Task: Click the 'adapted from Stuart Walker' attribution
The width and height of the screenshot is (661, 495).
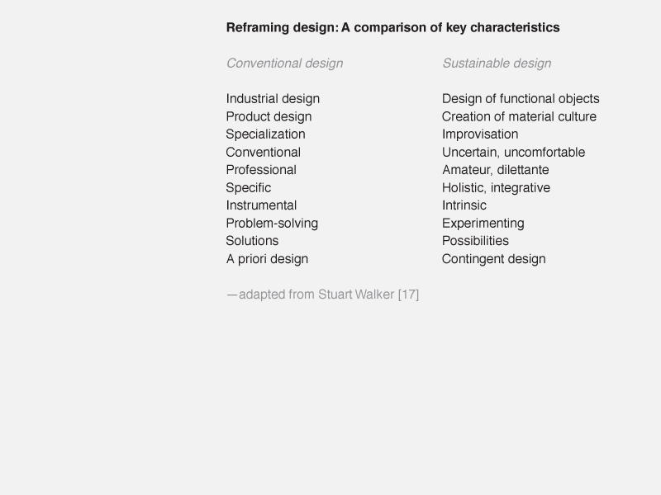Action: (x=316, y=295)
